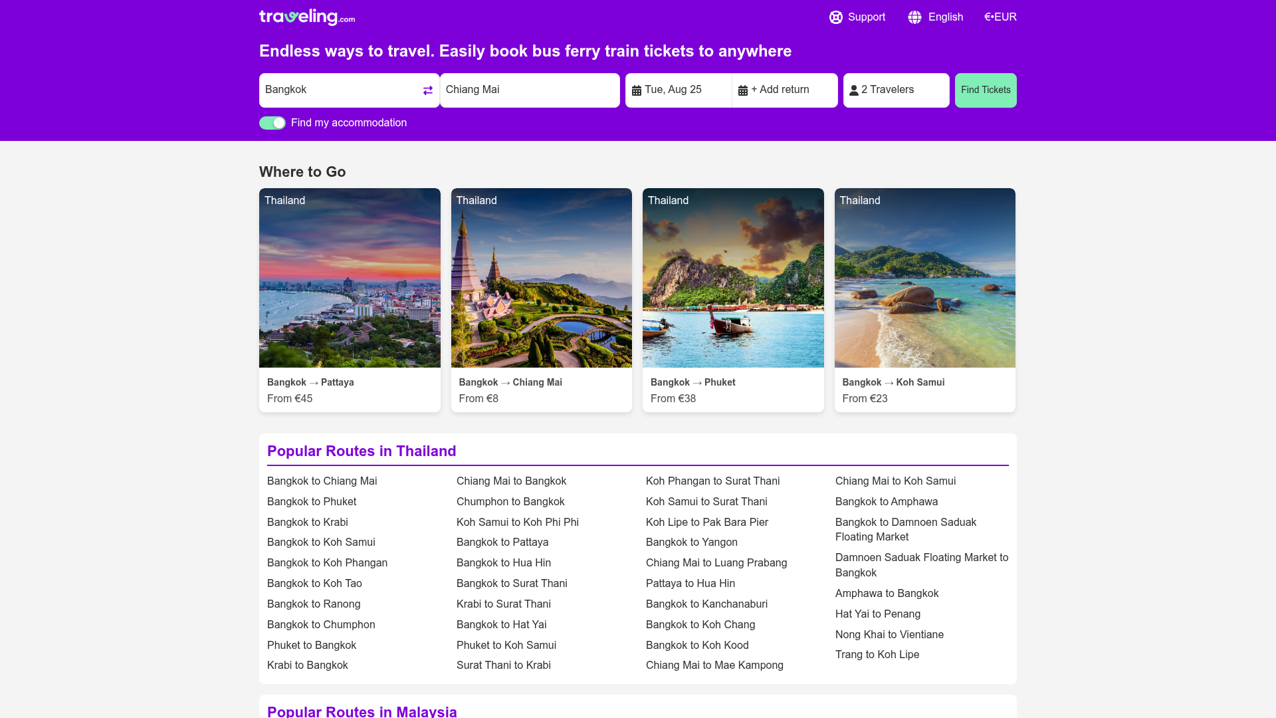Open Bangkok to Yangon route link
This screenshot has height=718, width=1276.
pyautogui.click(x=692, y=542)
